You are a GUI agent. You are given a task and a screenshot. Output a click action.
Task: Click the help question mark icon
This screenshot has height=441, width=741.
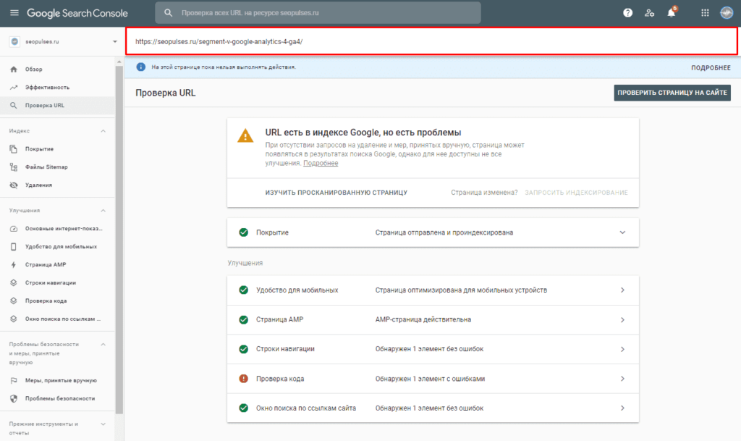[627, 13]
